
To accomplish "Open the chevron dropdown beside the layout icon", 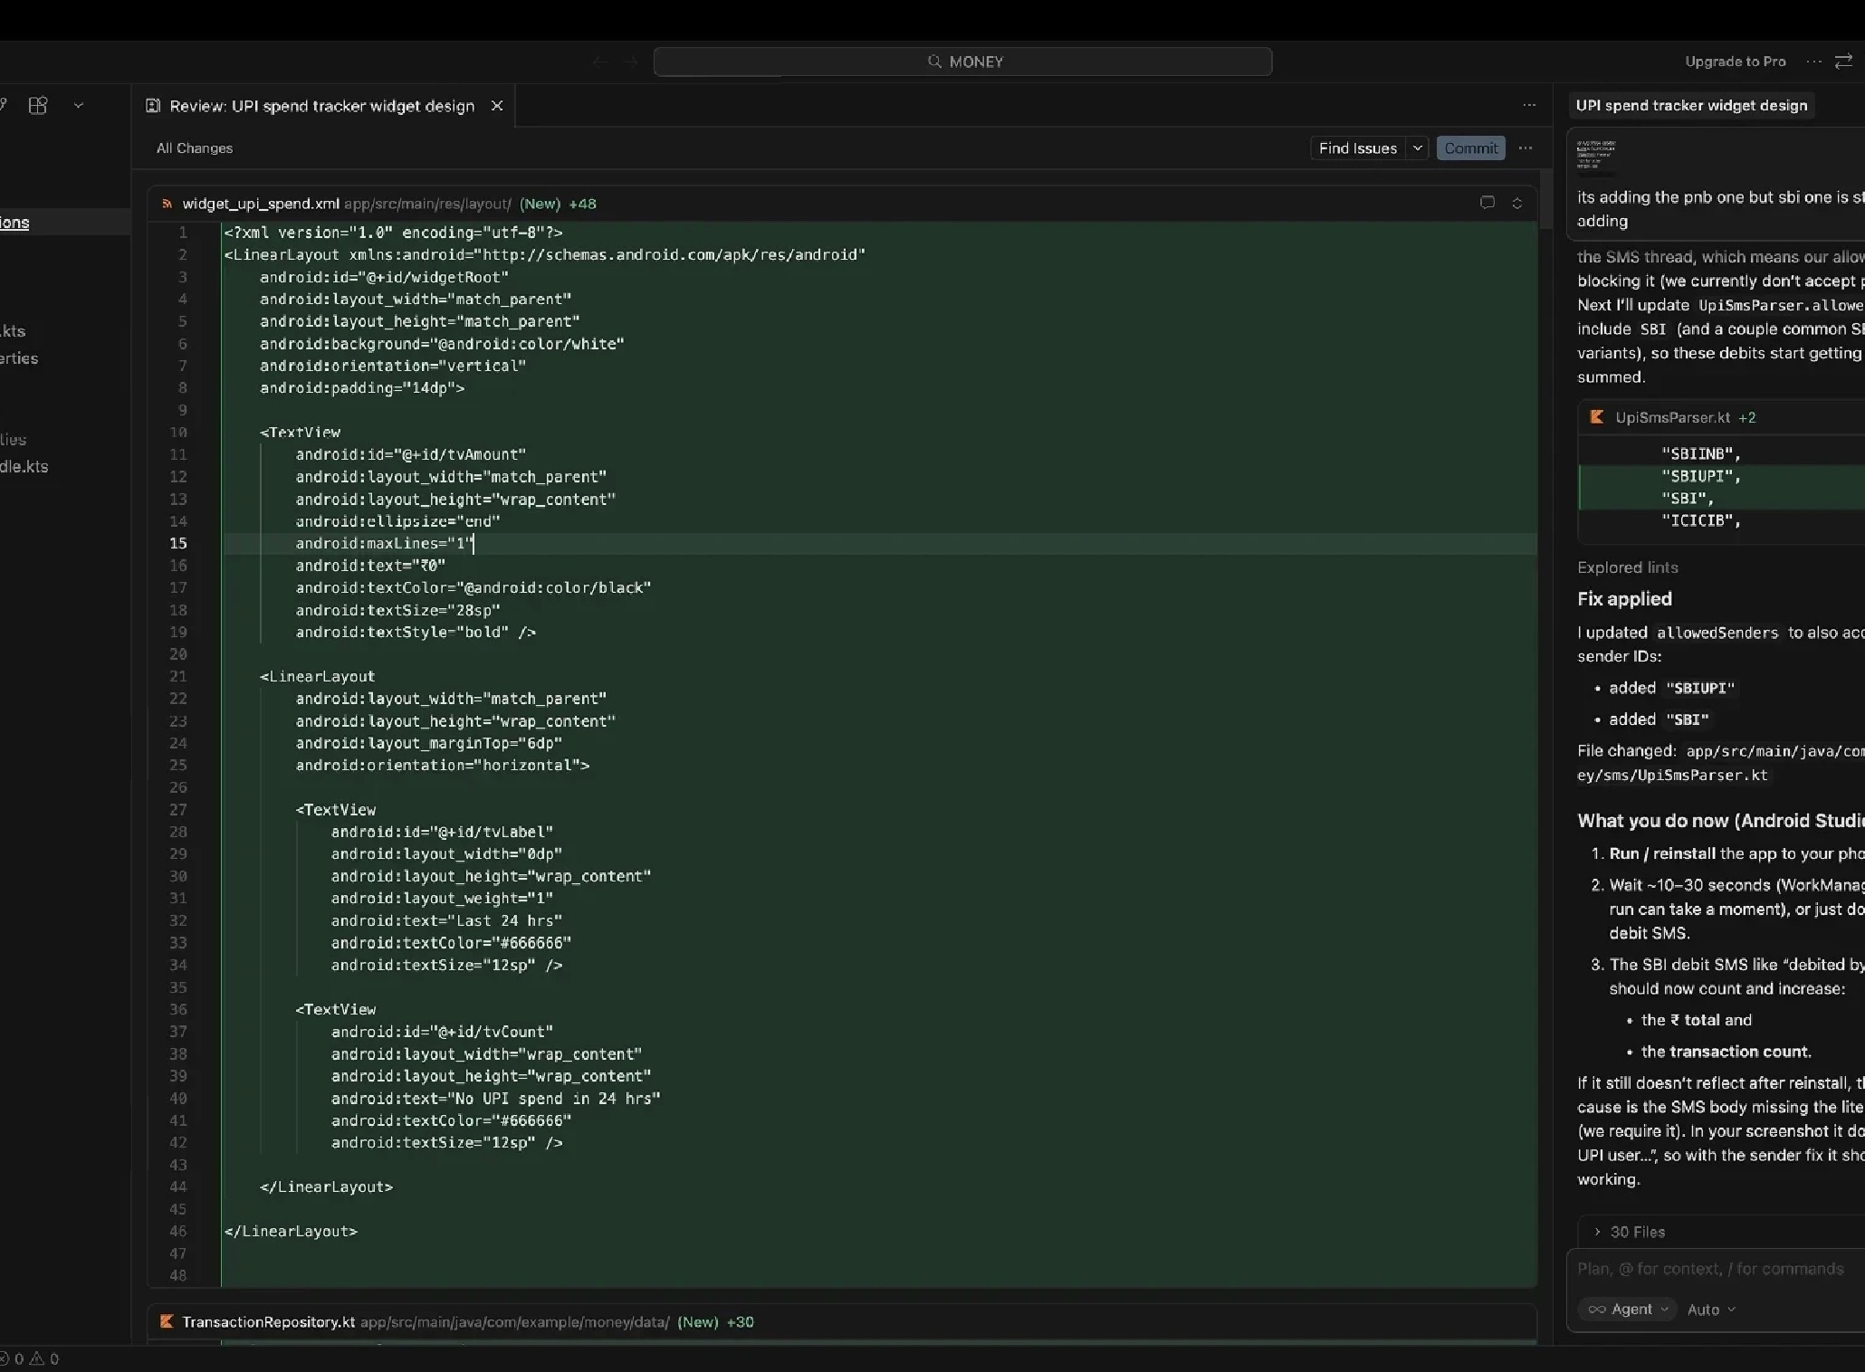I will pyautogui.click(x=79, y=106).
